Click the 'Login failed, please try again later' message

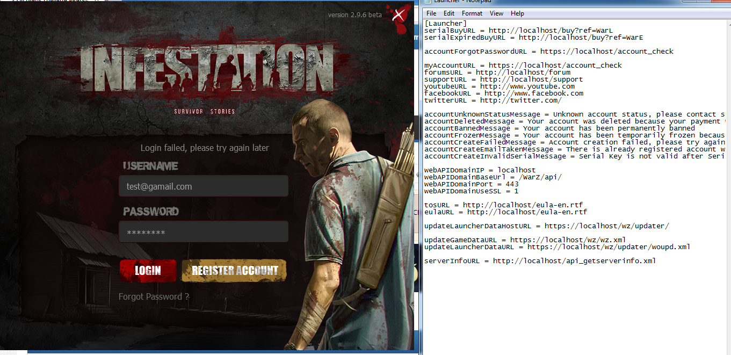205,148
